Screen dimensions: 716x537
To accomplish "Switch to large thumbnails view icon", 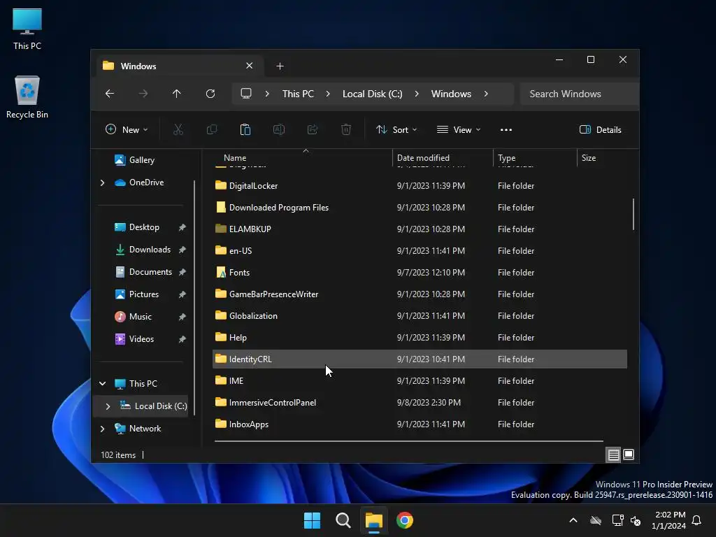I will pos(629,454).
